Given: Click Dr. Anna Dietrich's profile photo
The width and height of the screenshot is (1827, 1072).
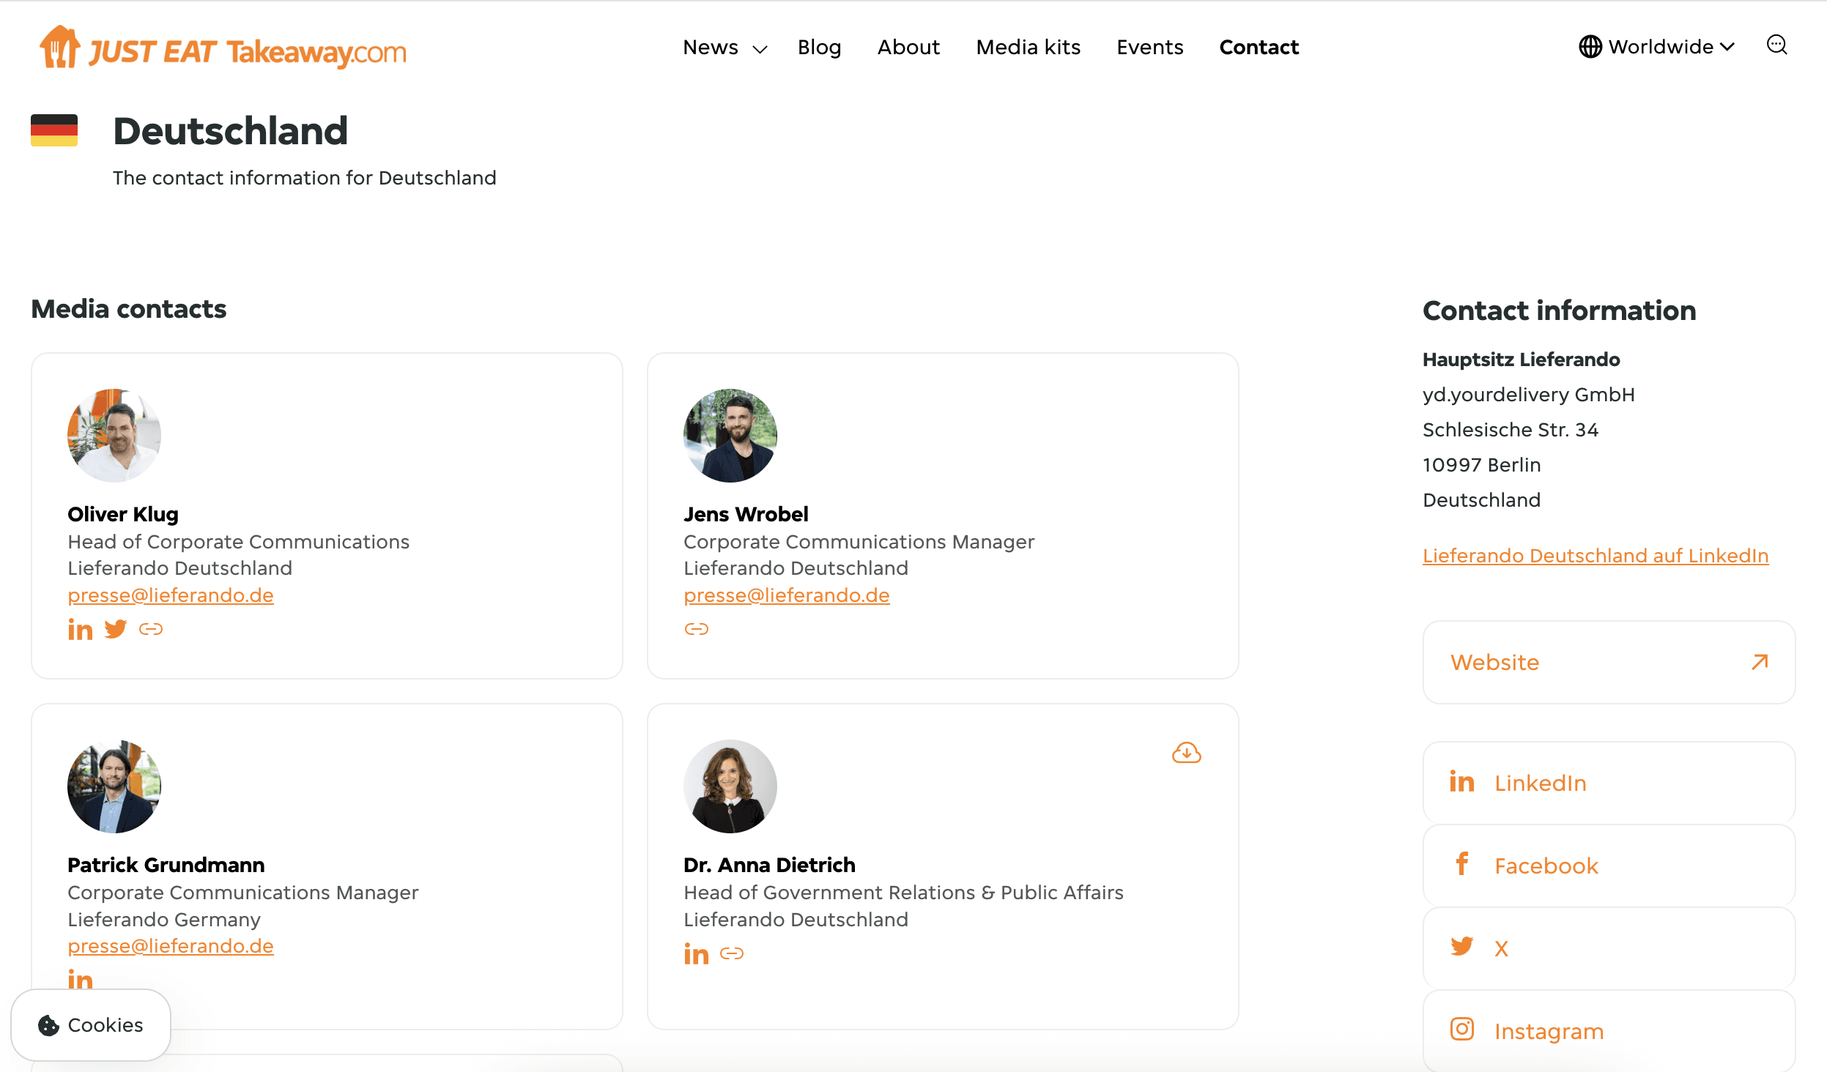Looking at the screenshot, I should [730, 786].
